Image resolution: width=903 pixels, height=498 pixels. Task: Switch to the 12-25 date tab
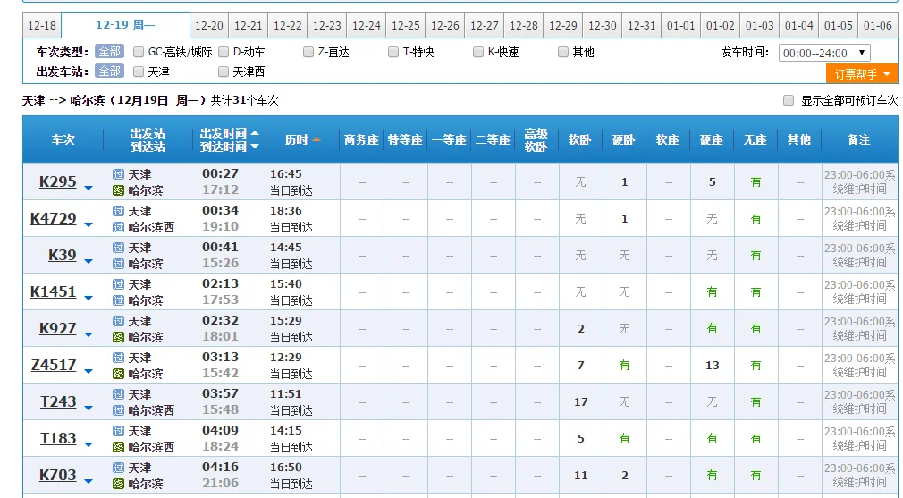tap(405, 26)
